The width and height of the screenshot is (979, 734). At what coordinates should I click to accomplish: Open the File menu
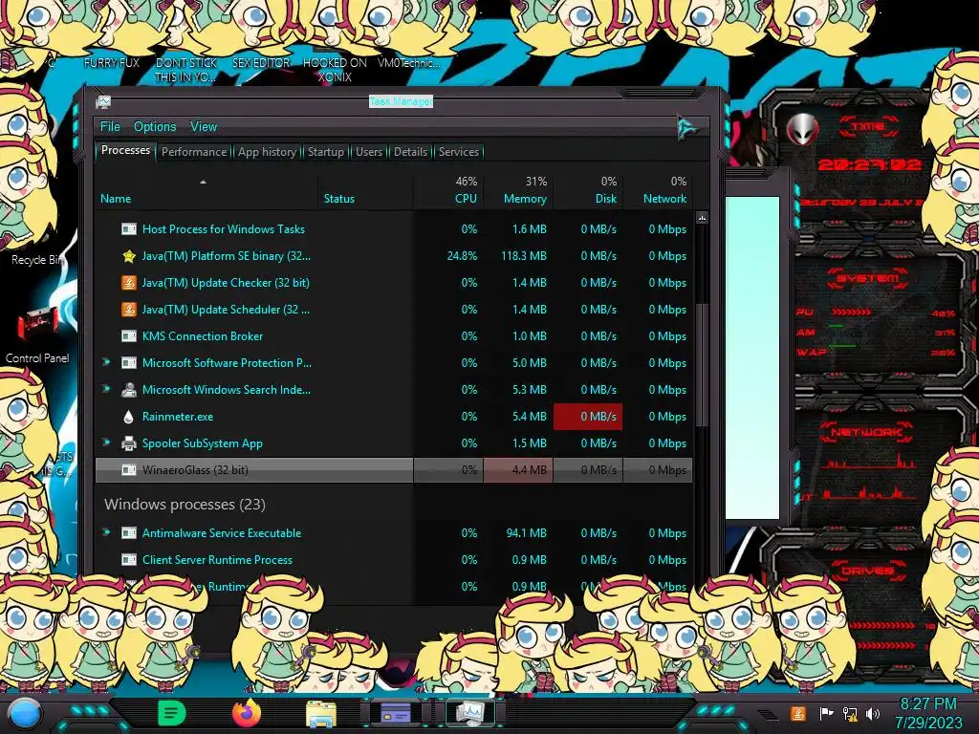pyautogui.click(x=110, y=127)
